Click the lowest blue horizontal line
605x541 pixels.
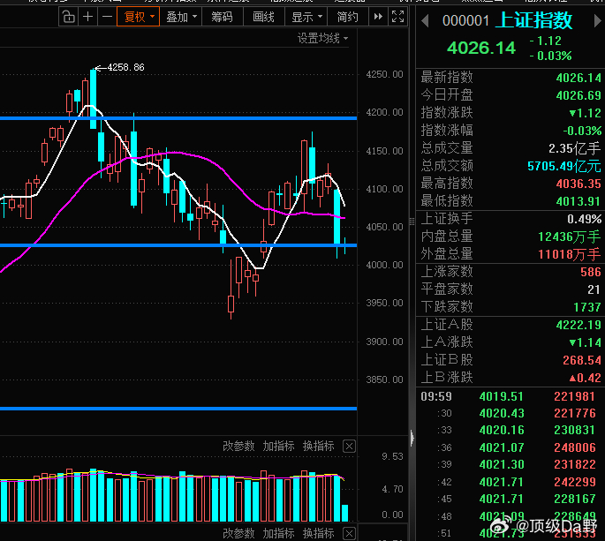pos(178,409)
